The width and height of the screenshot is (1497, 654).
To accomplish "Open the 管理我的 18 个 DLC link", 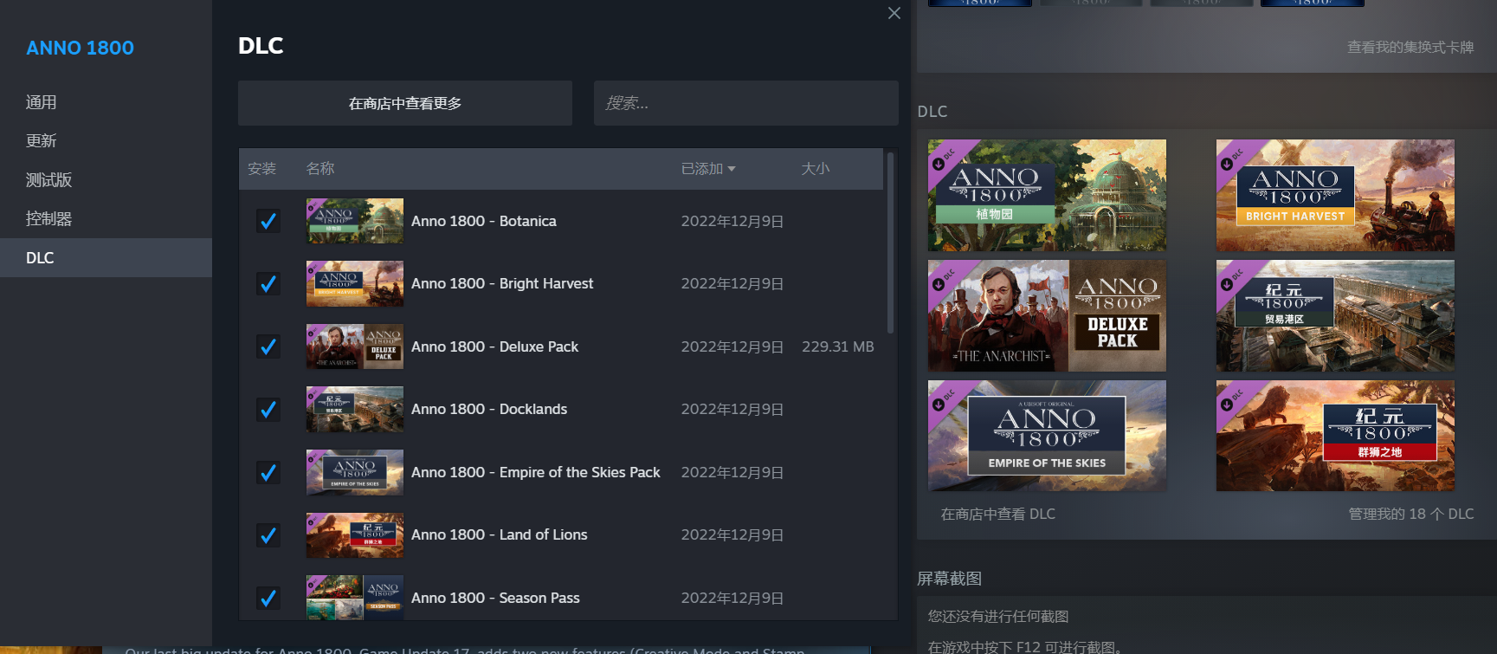I will [1411, 514].
